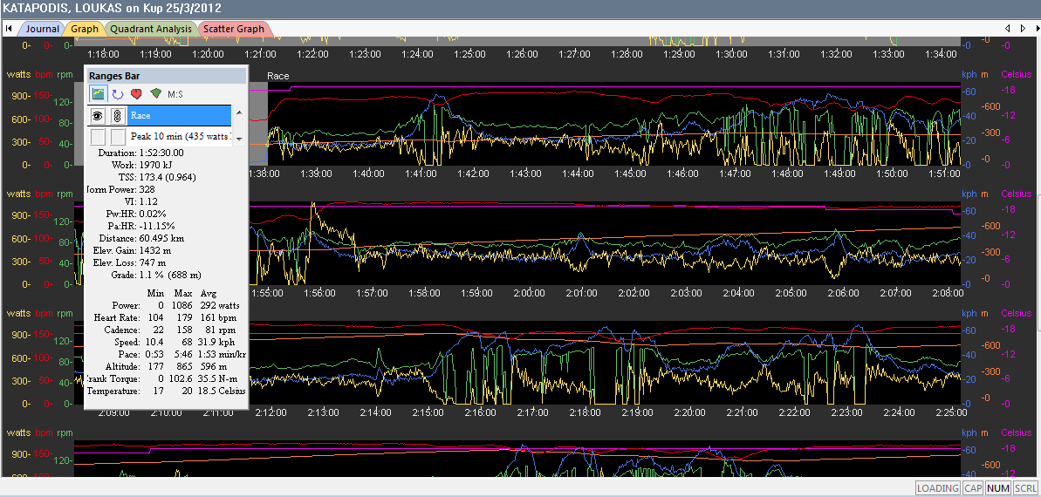Viewport: 1041px width, 497px height.
Task: Click the blue circular refresh arrow icon
Action: [118, 93]
